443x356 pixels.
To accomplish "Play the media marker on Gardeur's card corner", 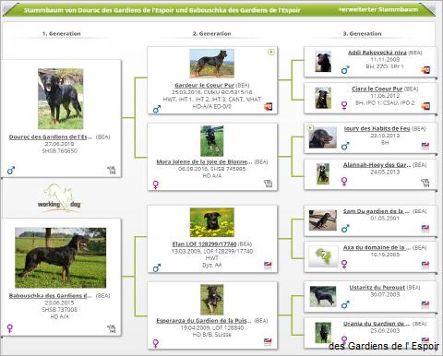I will [x=271, y=52].
